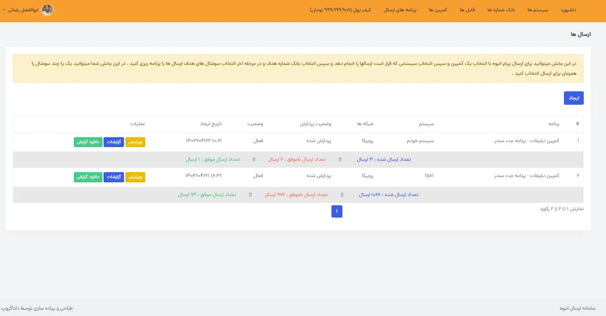Click the تاریخ ایجاد column header
This screenshot has height=316, width=606.
pyautogui.click(x=211, y=124)
